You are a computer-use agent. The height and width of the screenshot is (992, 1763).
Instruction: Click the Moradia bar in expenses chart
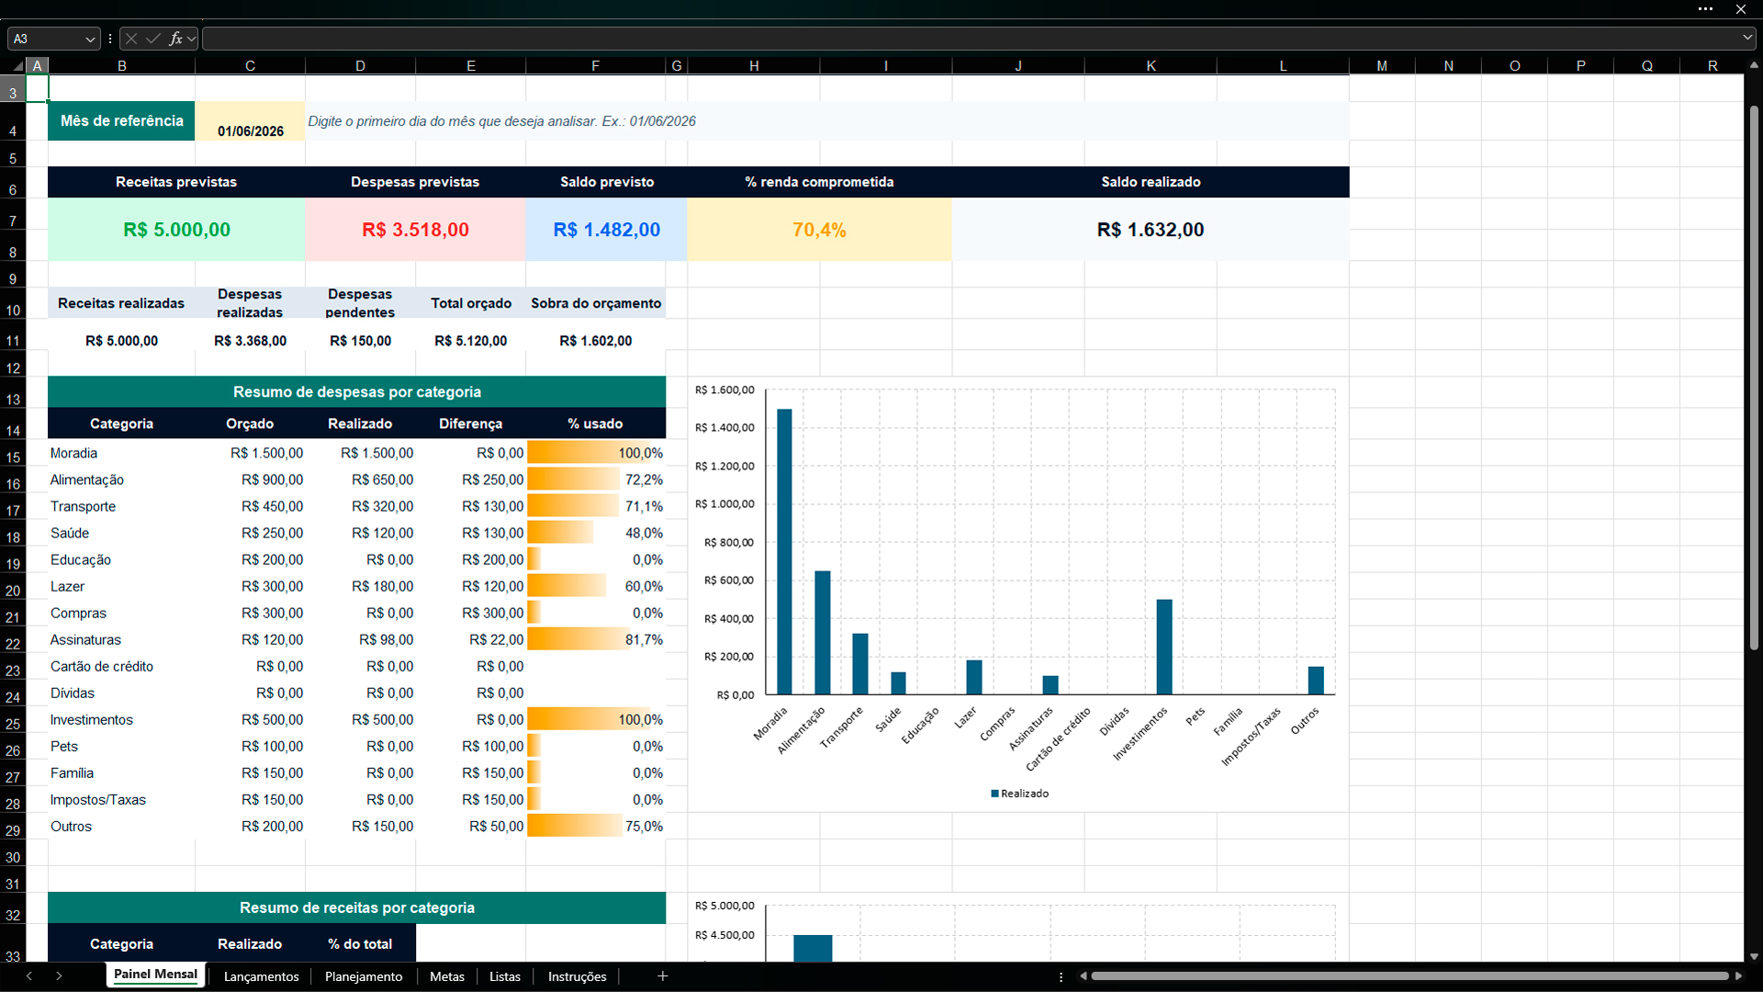(784, 551)
